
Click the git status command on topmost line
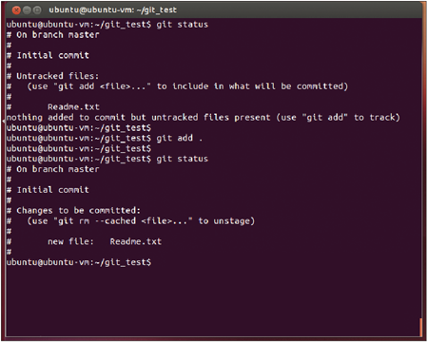[183, 25]
